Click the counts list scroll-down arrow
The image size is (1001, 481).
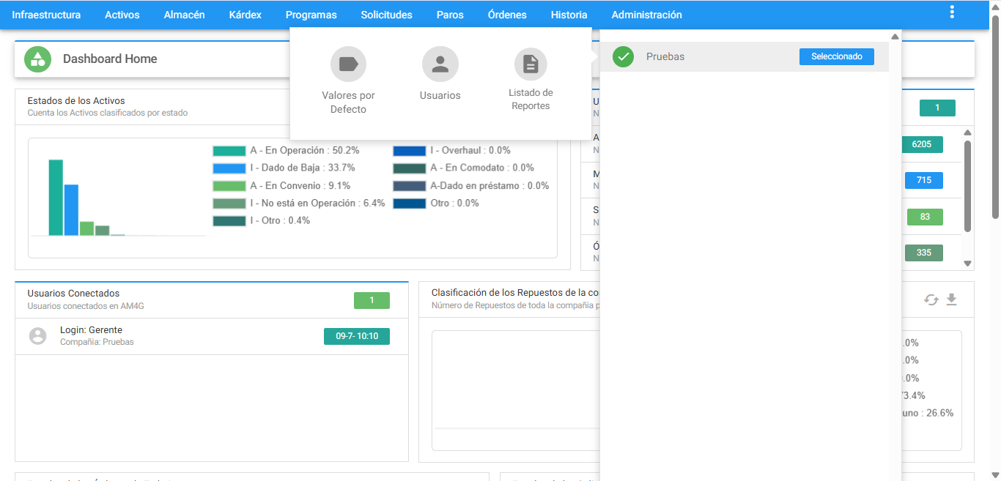pyautogui.click(x=967, y=263)
